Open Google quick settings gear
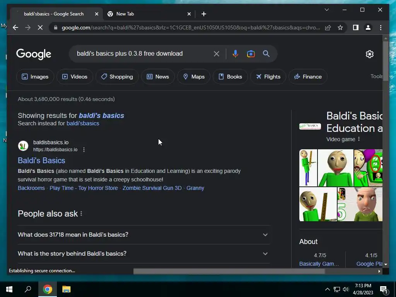Screen dimensions: 396x297 pos(369,54)
